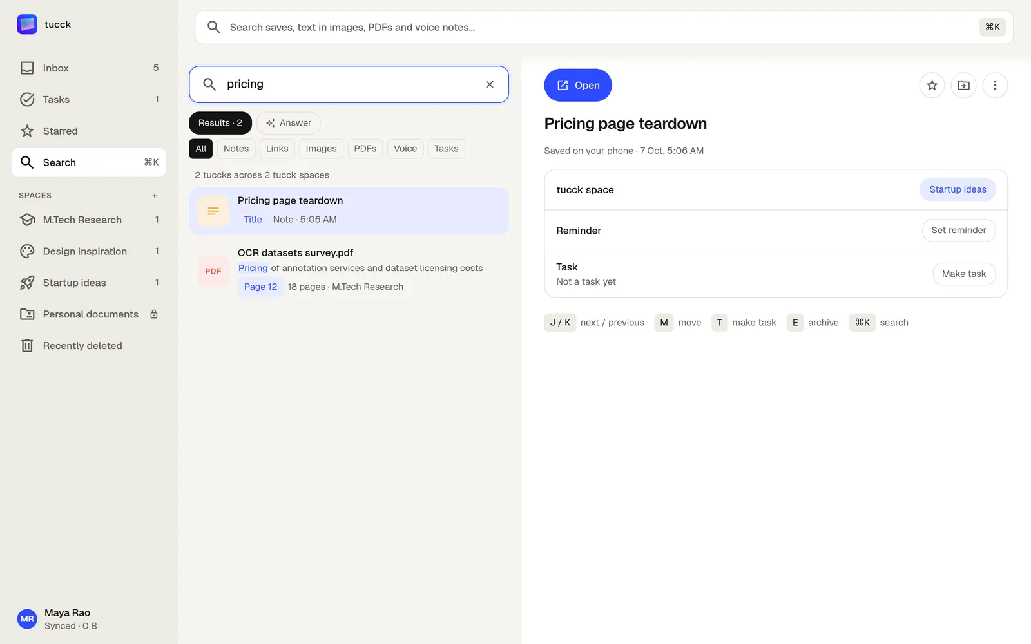Click the sparkle Answer button
The height and width of the screenshot is (644, 1031).
pyautogui.click(x=288, y=123)
